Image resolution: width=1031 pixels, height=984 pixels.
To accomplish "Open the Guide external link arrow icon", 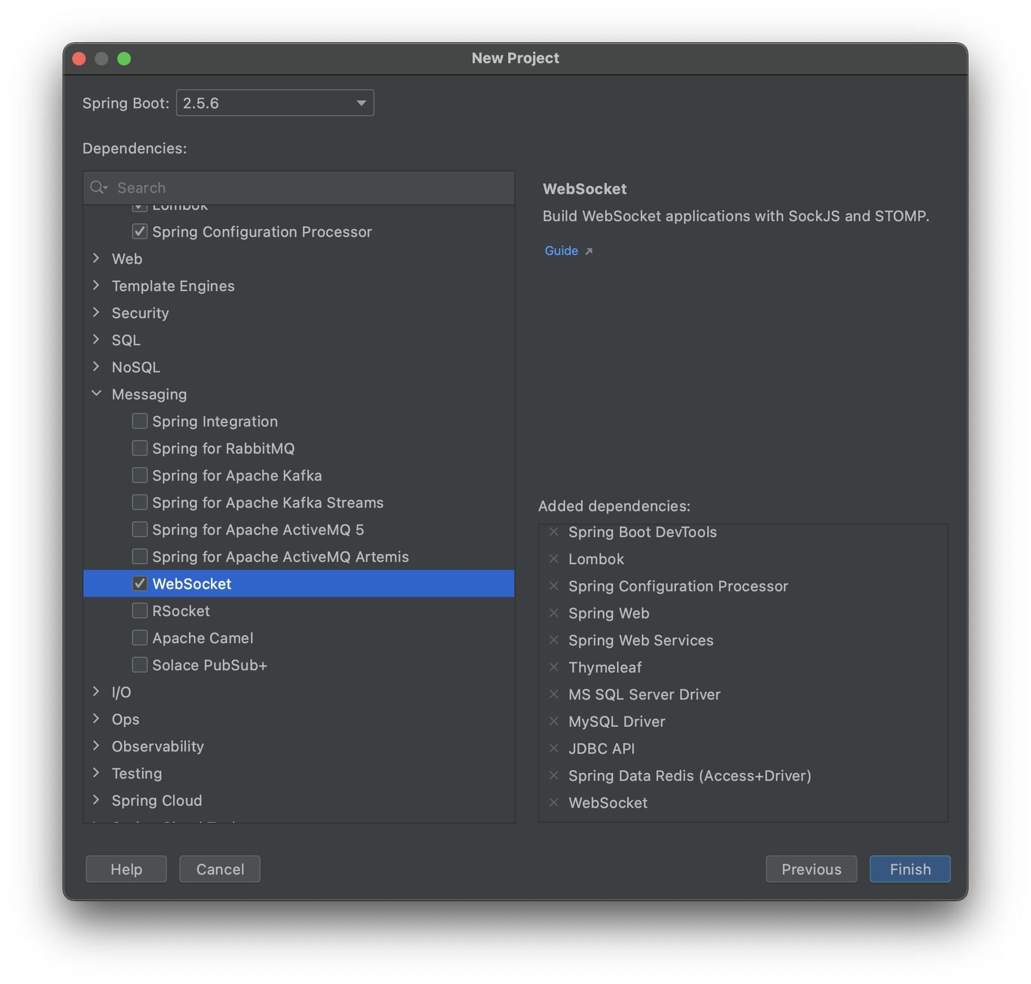I will (x=589, y=251).
